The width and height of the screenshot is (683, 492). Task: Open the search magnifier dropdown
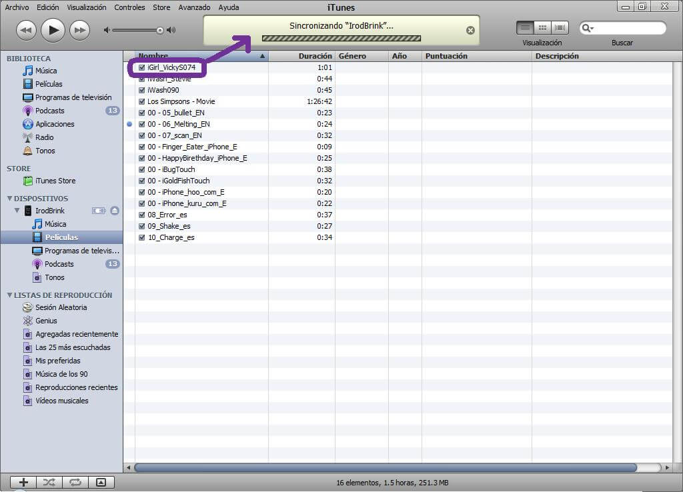pos(588,28)
